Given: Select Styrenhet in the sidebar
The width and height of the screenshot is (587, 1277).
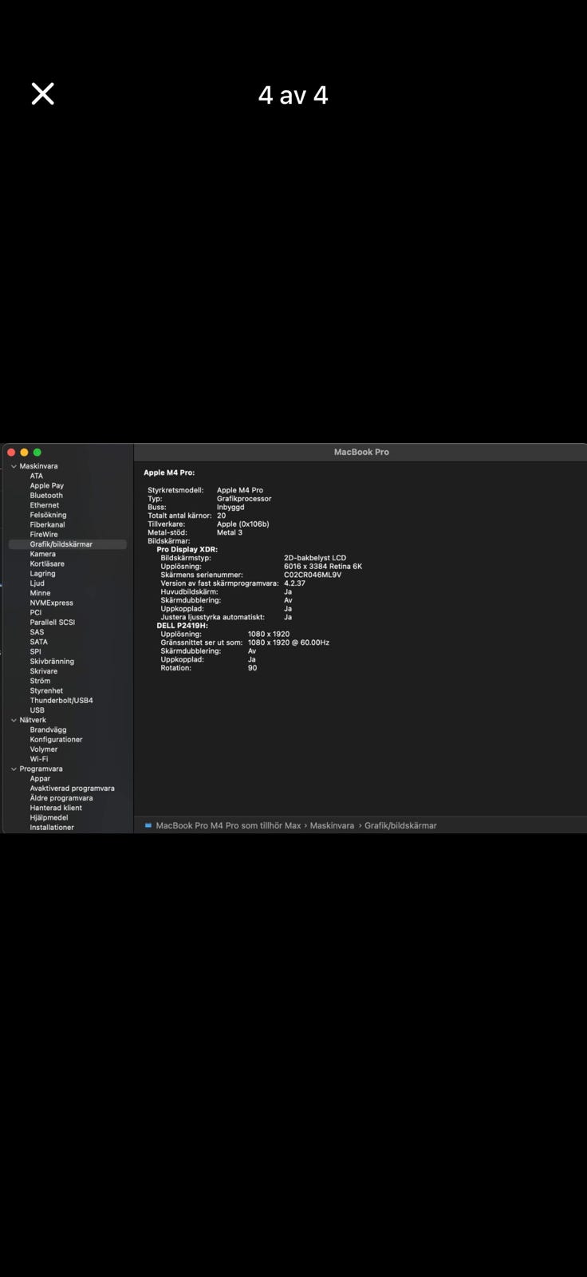Looking at the screenshot, I should (46, 690).
